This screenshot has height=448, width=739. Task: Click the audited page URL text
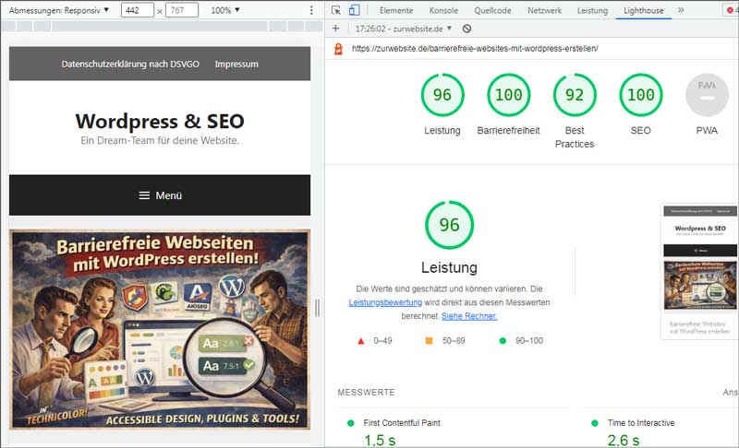(475, 49)
